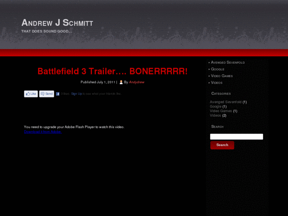Click the Categories sidebar heading
The width and height of the screenshot is (288, 216).
click(x=221, y=94)
